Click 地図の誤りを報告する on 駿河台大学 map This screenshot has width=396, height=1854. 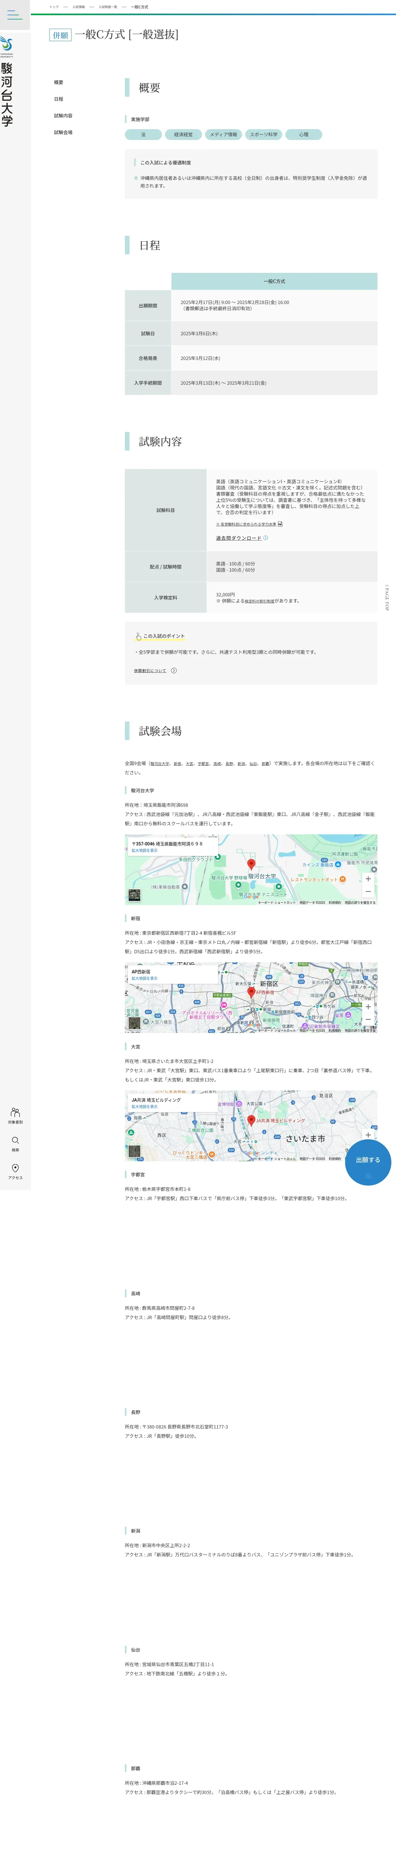[x=359, y=903]
